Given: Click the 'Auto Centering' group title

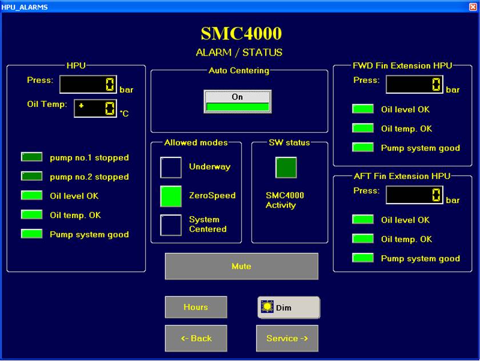Looking at the screenshot, I should pos(239,70).
